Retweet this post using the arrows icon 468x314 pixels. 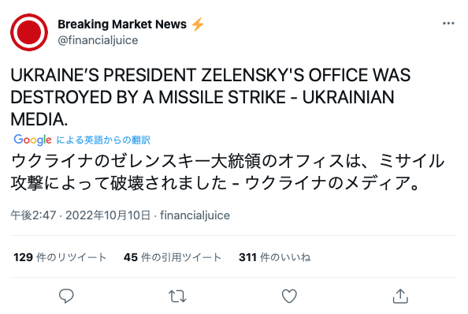click(x=177, y=297)
